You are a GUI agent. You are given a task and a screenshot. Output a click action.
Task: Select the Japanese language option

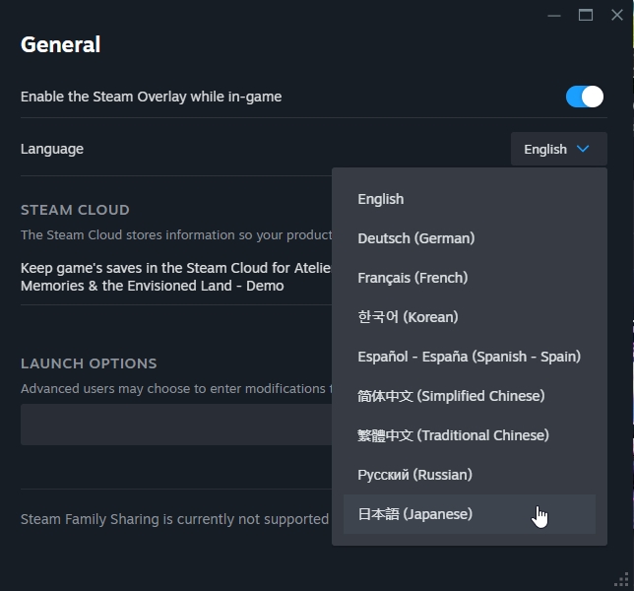(x=414, y=514)
